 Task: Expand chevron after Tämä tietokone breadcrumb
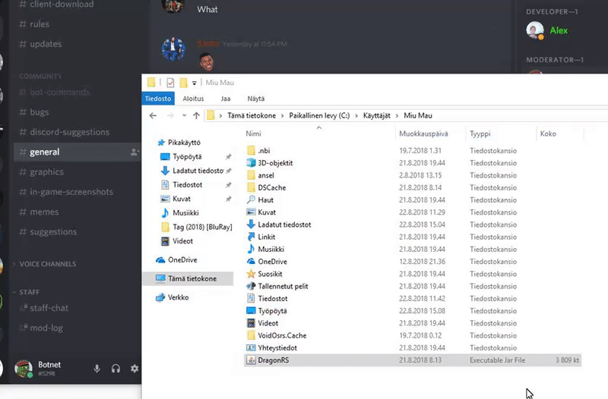point(282,116)
